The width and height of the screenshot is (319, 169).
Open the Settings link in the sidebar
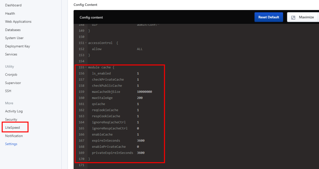tap(11, 144)
